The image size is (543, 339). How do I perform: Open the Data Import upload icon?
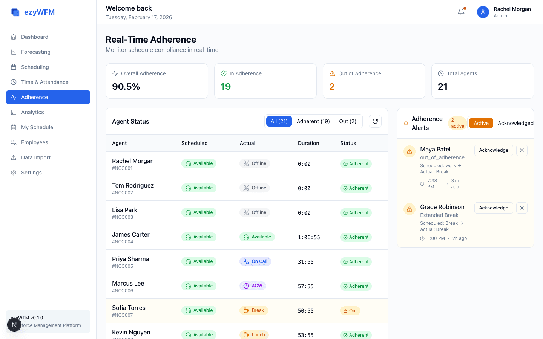pyautogui.click(x=13, y=157)
